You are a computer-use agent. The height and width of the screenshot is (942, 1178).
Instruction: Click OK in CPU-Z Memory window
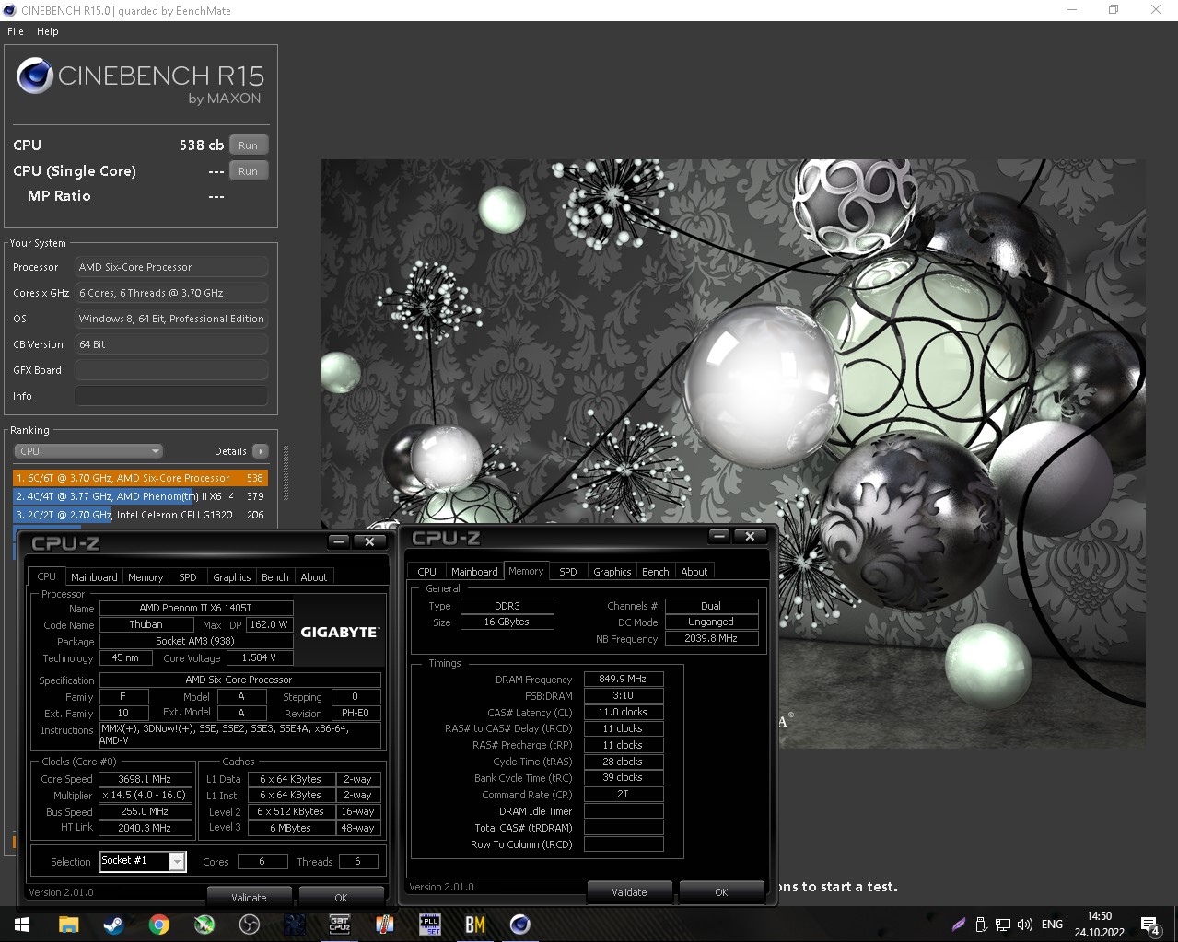pyautogui.click(x=721, y=892)
